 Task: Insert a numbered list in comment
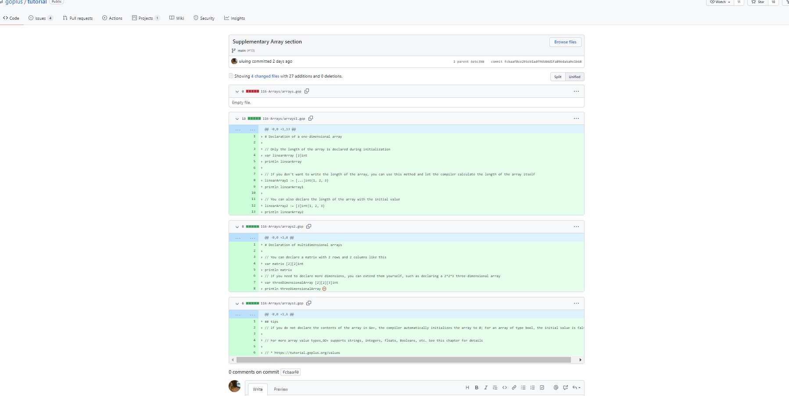pos(532,388)
